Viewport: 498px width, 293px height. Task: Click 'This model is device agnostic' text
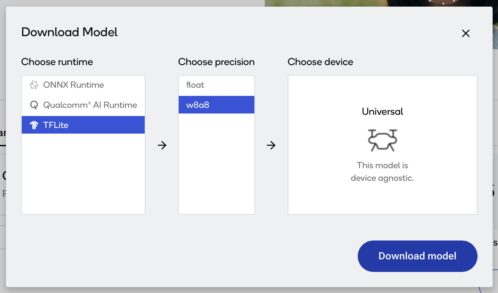coord(382,172)
